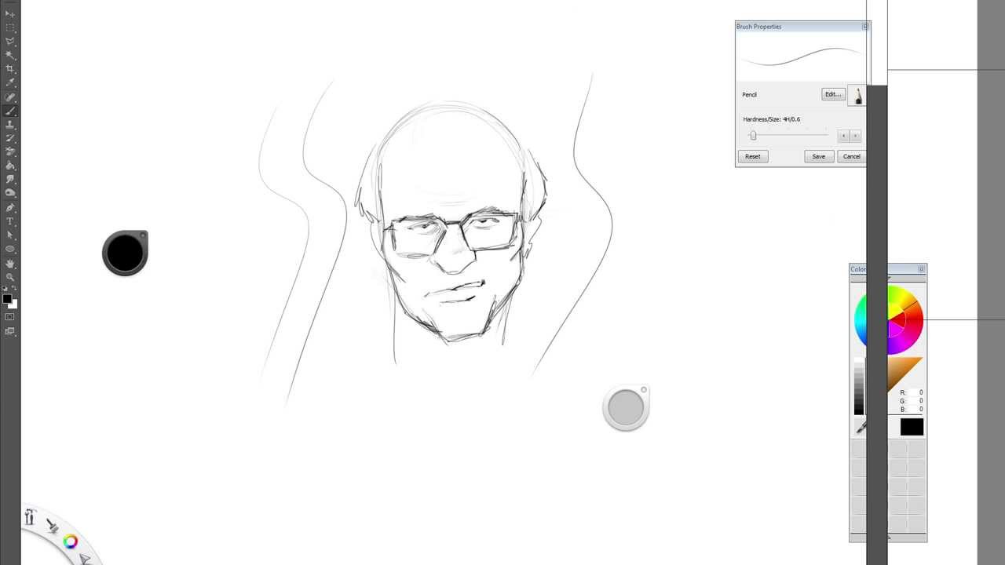The width and height of the screenshot is (1005, 565).
Task: Open the brush editor via the Edit button
Action: 833,93
